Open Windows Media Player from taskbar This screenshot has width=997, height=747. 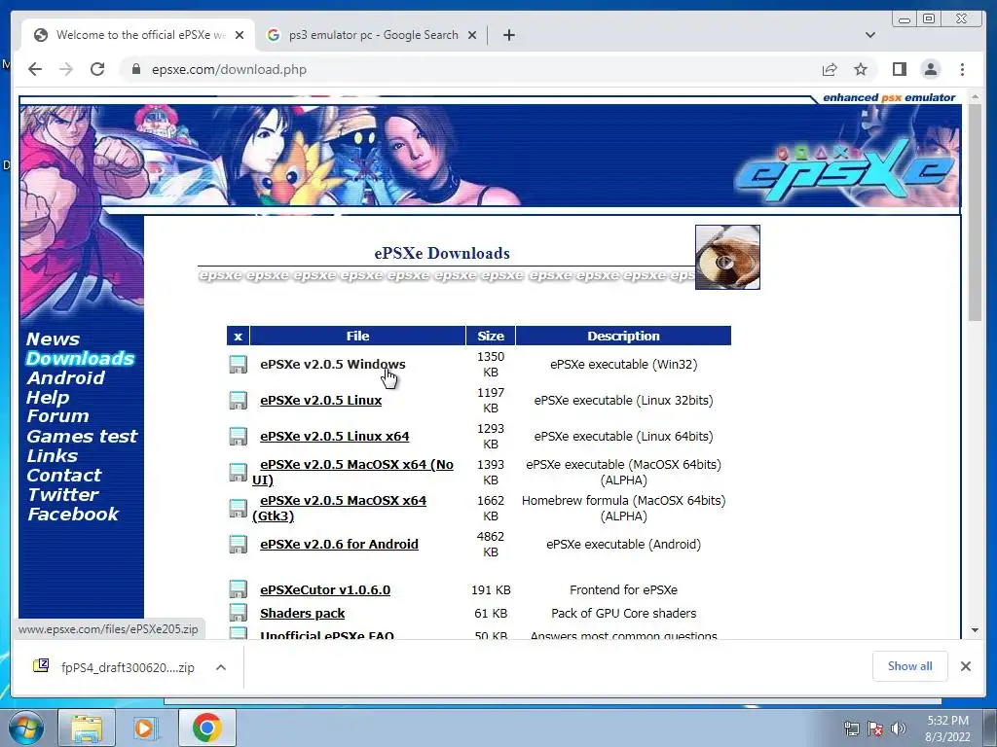click(x=146, y=728)
